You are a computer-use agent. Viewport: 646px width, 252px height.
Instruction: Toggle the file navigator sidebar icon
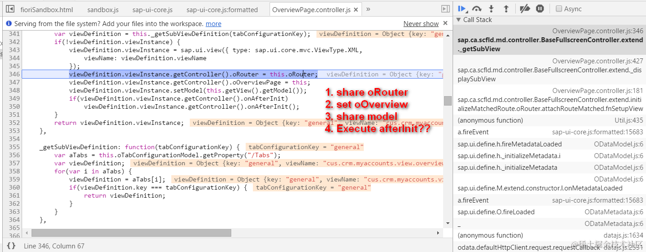coord(10,9)
